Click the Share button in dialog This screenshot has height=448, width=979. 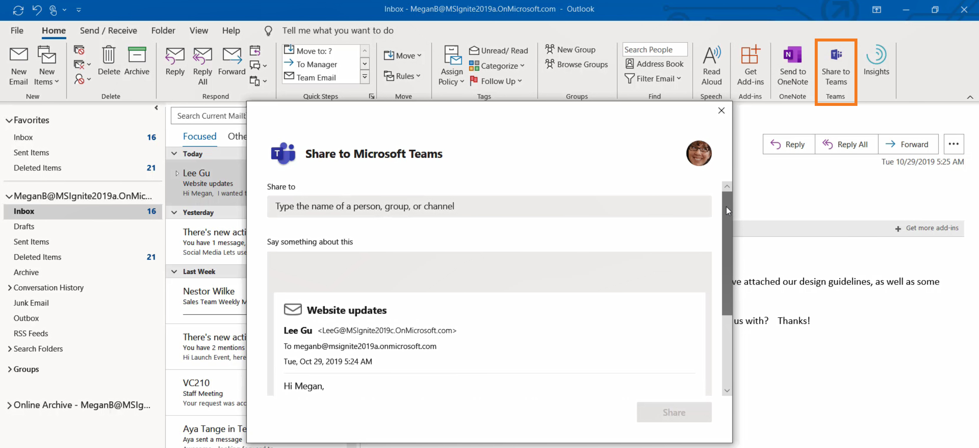pyautogui.click(x=674, y=412)
